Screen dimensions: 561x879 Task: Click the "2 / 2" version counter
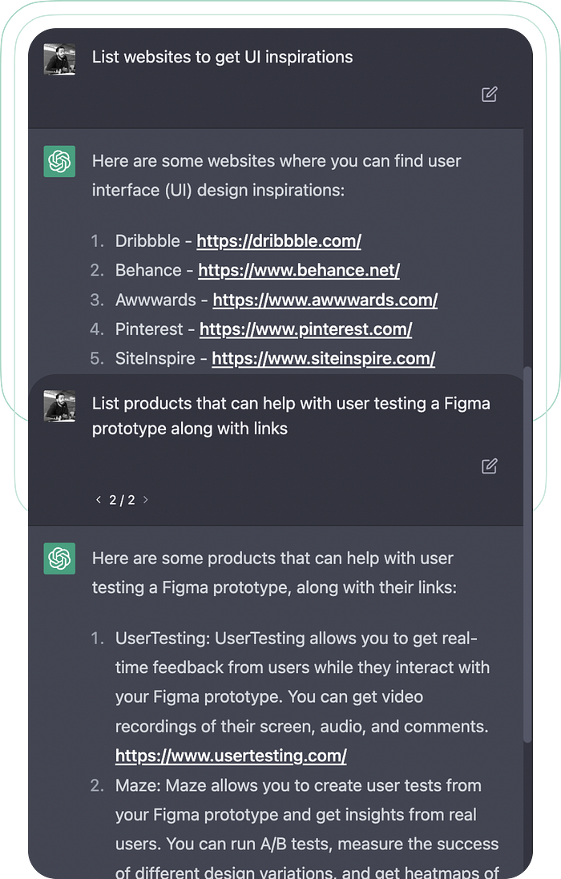coord(122,500)
